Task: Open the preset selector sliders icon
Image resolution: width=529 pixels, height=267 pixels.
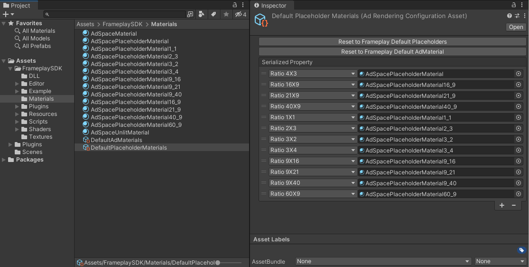Action: (517, 16)
